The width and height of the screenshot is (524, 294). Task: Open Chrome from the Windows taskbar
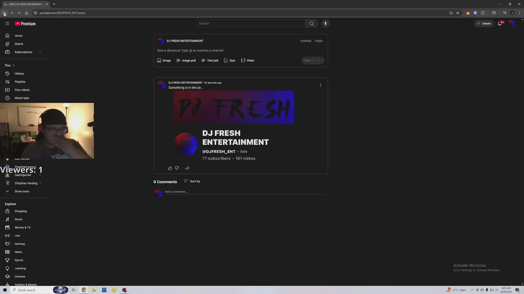pyautogui.click(x=84, y=290)
